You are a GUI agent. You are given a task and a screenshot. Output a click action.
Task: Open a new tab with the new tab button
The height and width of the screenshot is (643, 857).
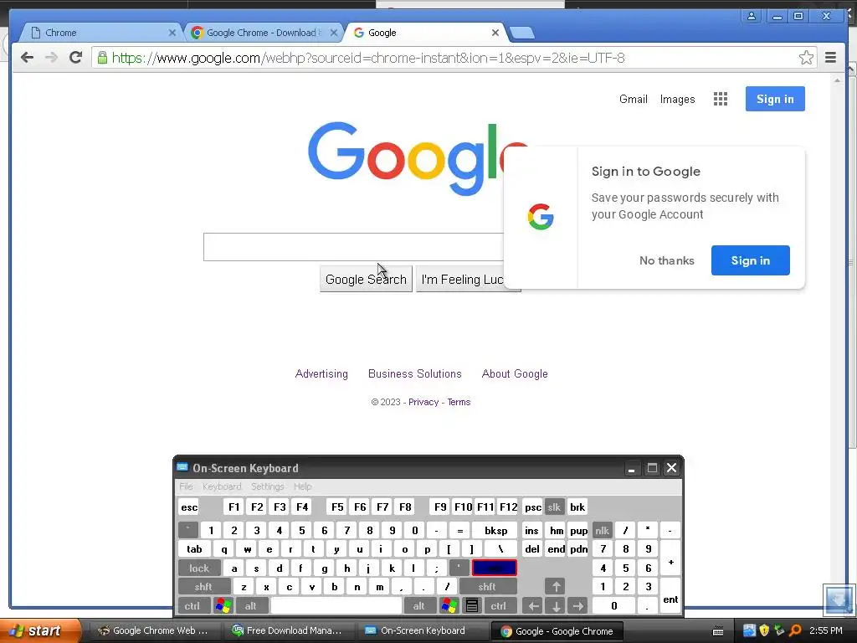click(522, 33)
